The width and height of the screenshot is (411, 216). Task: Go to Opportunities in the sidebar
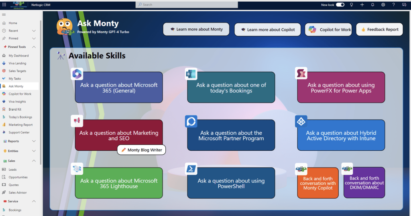point(18,177)
